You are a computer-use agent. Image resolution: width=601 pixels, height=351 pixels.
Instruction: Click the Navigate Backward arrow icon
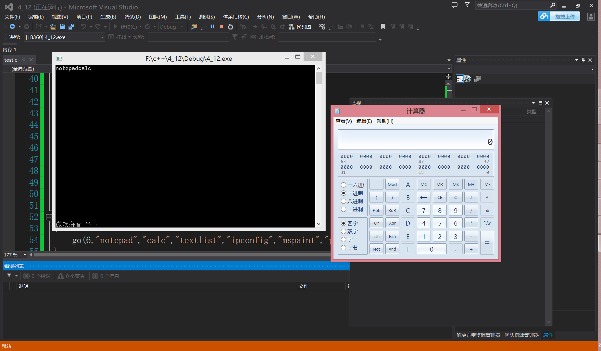coord(12,27)
